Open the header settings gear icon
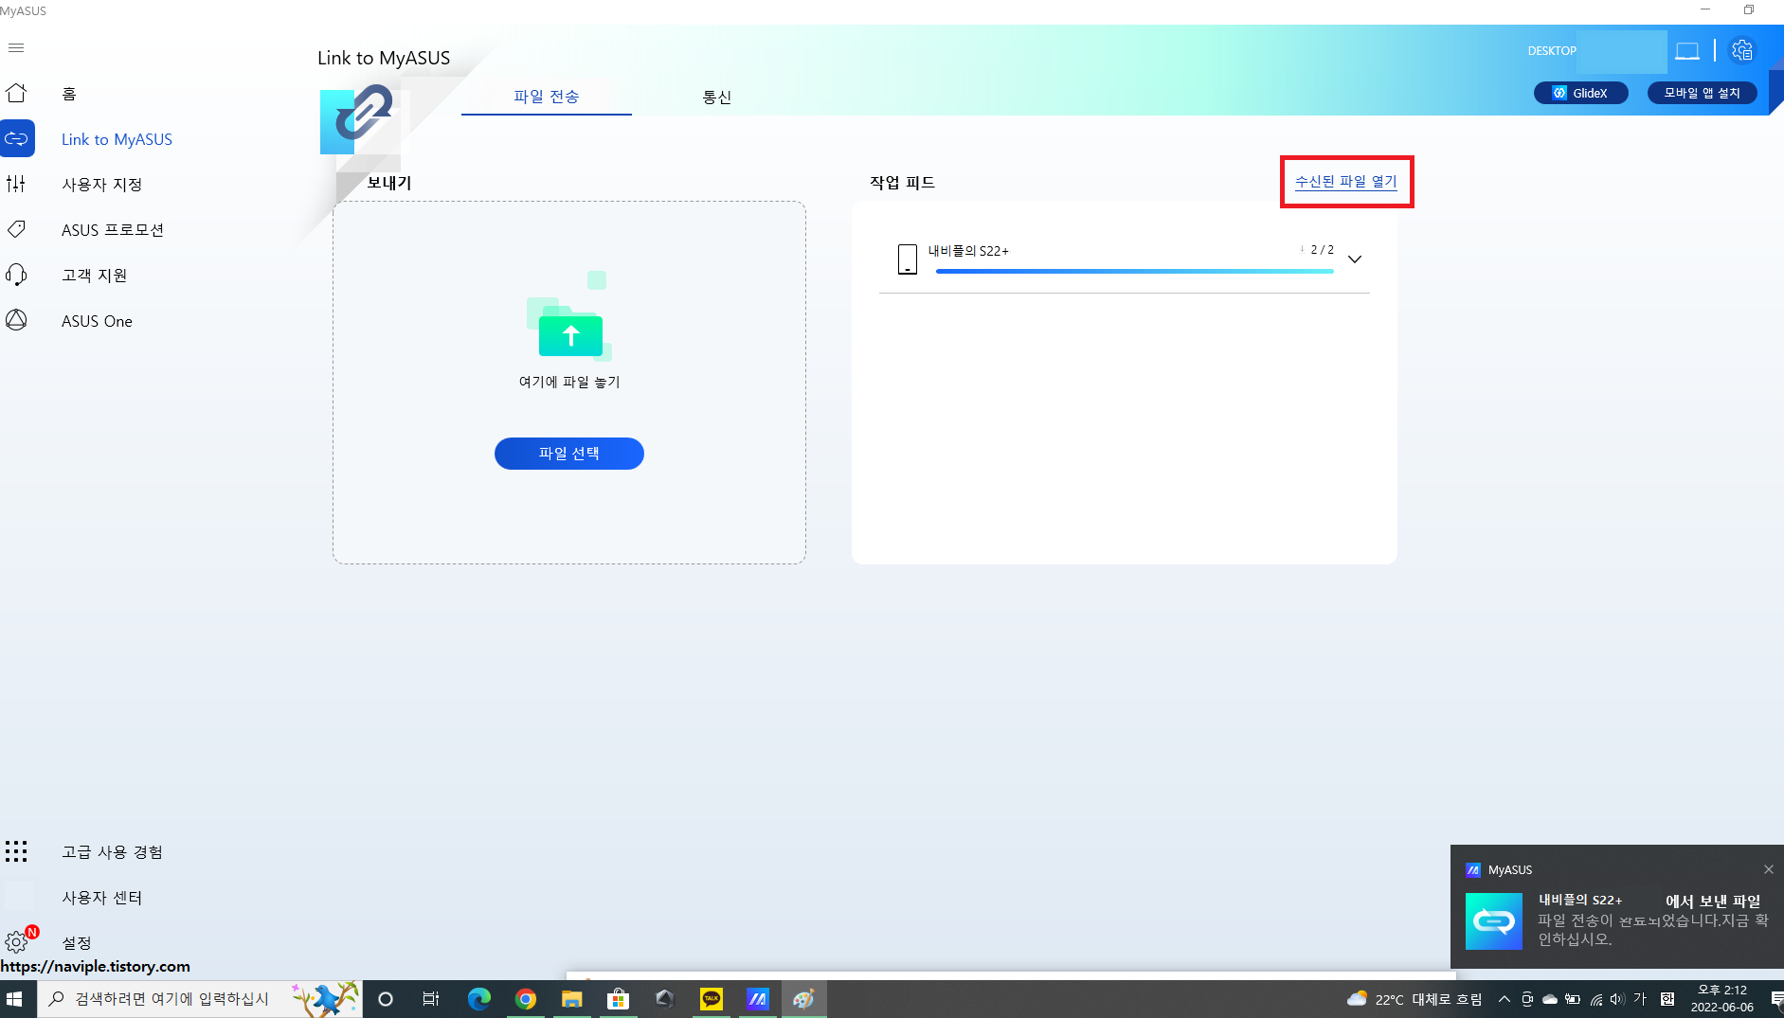This screenshot has height=1018, width=1784. pos(1742,50)
